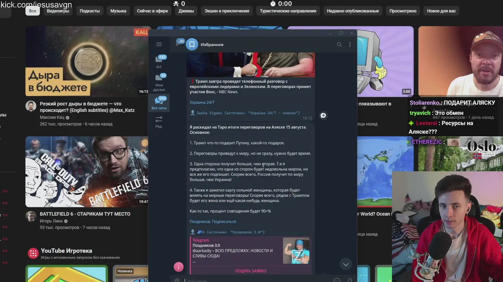Go to Максим Кац channel name link
This screenshot has height=282, width=503.
point(52,117)
